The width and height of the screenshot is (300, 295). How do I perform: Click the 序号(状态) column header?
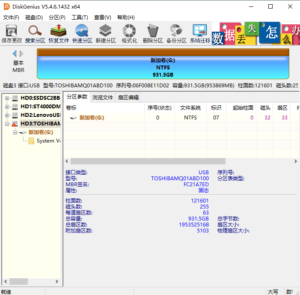pyautogui.click(x=159, y=108)
